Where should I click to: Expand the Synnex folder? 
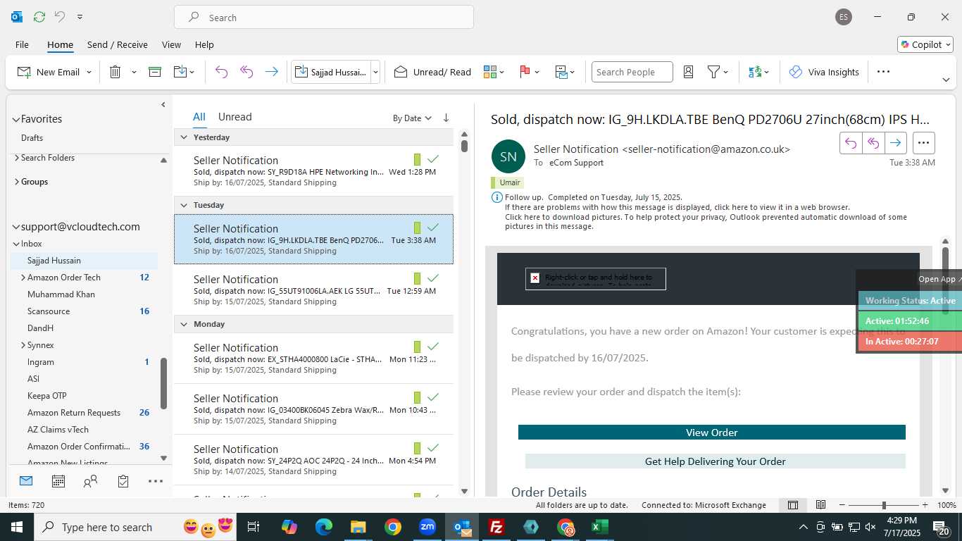coord(23,345)
